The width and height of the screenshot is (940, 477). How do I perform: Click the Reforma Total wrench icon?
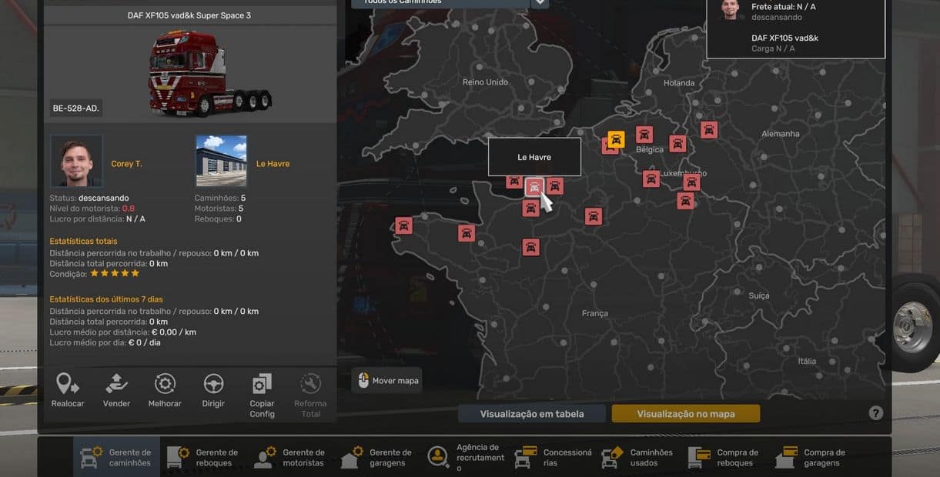point(310,384)
